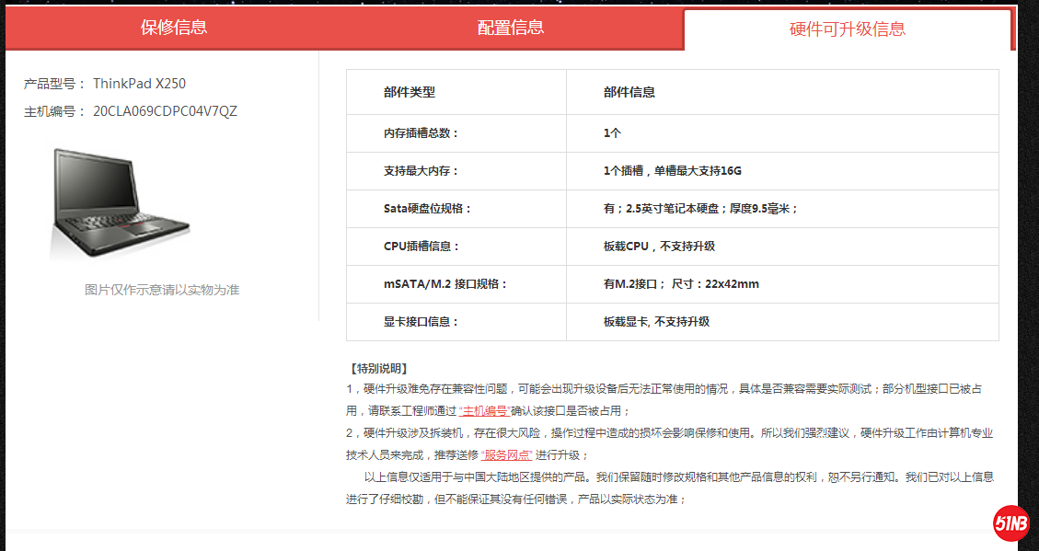The width and height of the screenshot is (1039, 551).
Task: Click the 特别说明 heading
Action: coord(378,369)
